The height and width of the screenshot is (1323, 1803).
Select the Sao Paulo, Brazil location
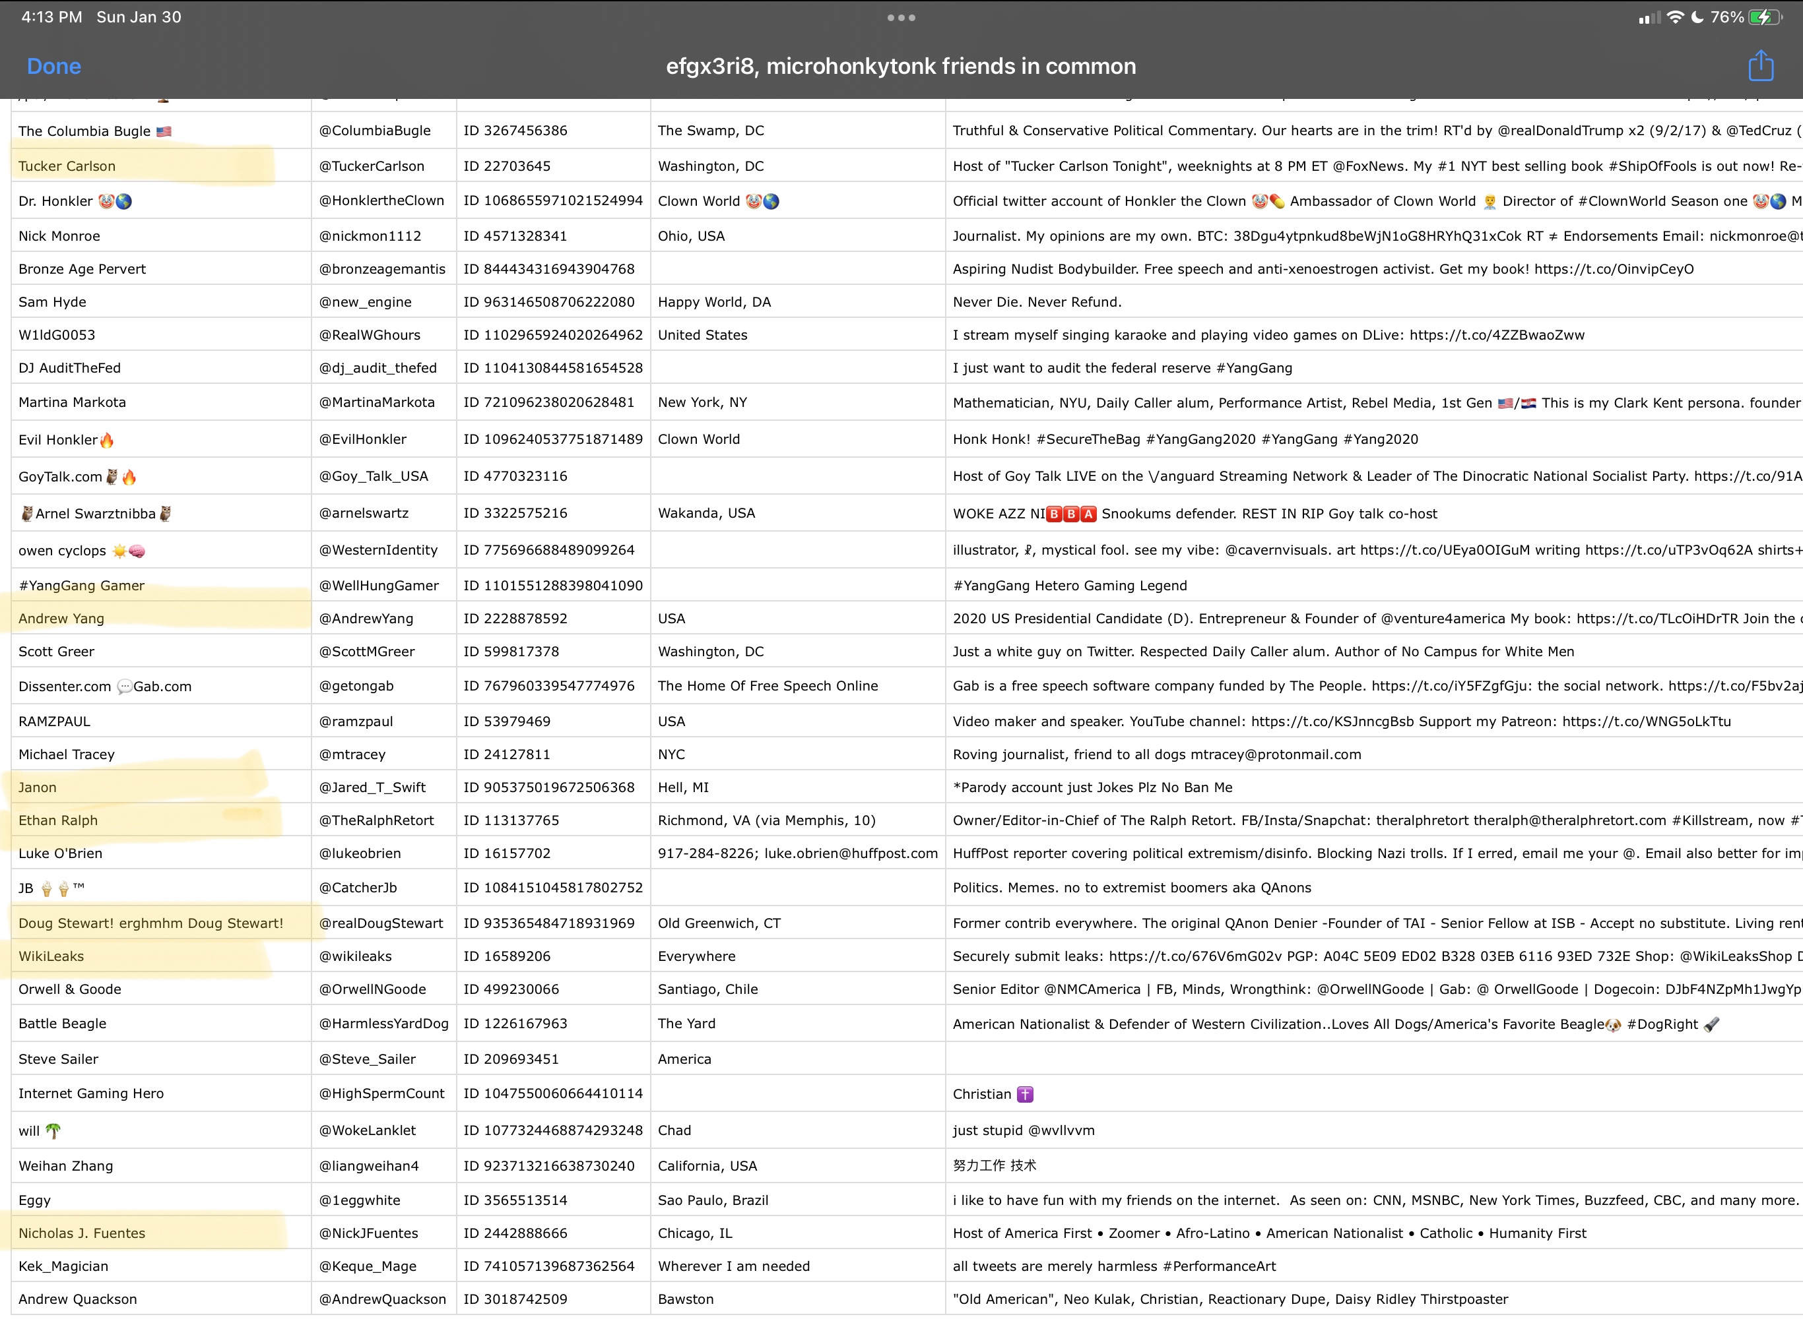pyautogui.click(x=713, y=1200)
